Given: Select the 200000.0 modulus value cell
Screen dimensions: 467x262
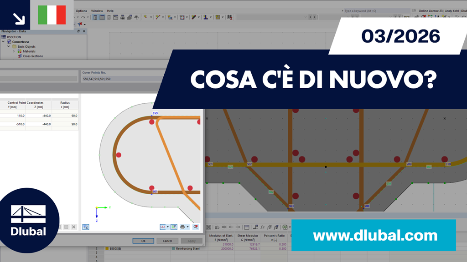Looking at the screenshot, I should [221, 249].
